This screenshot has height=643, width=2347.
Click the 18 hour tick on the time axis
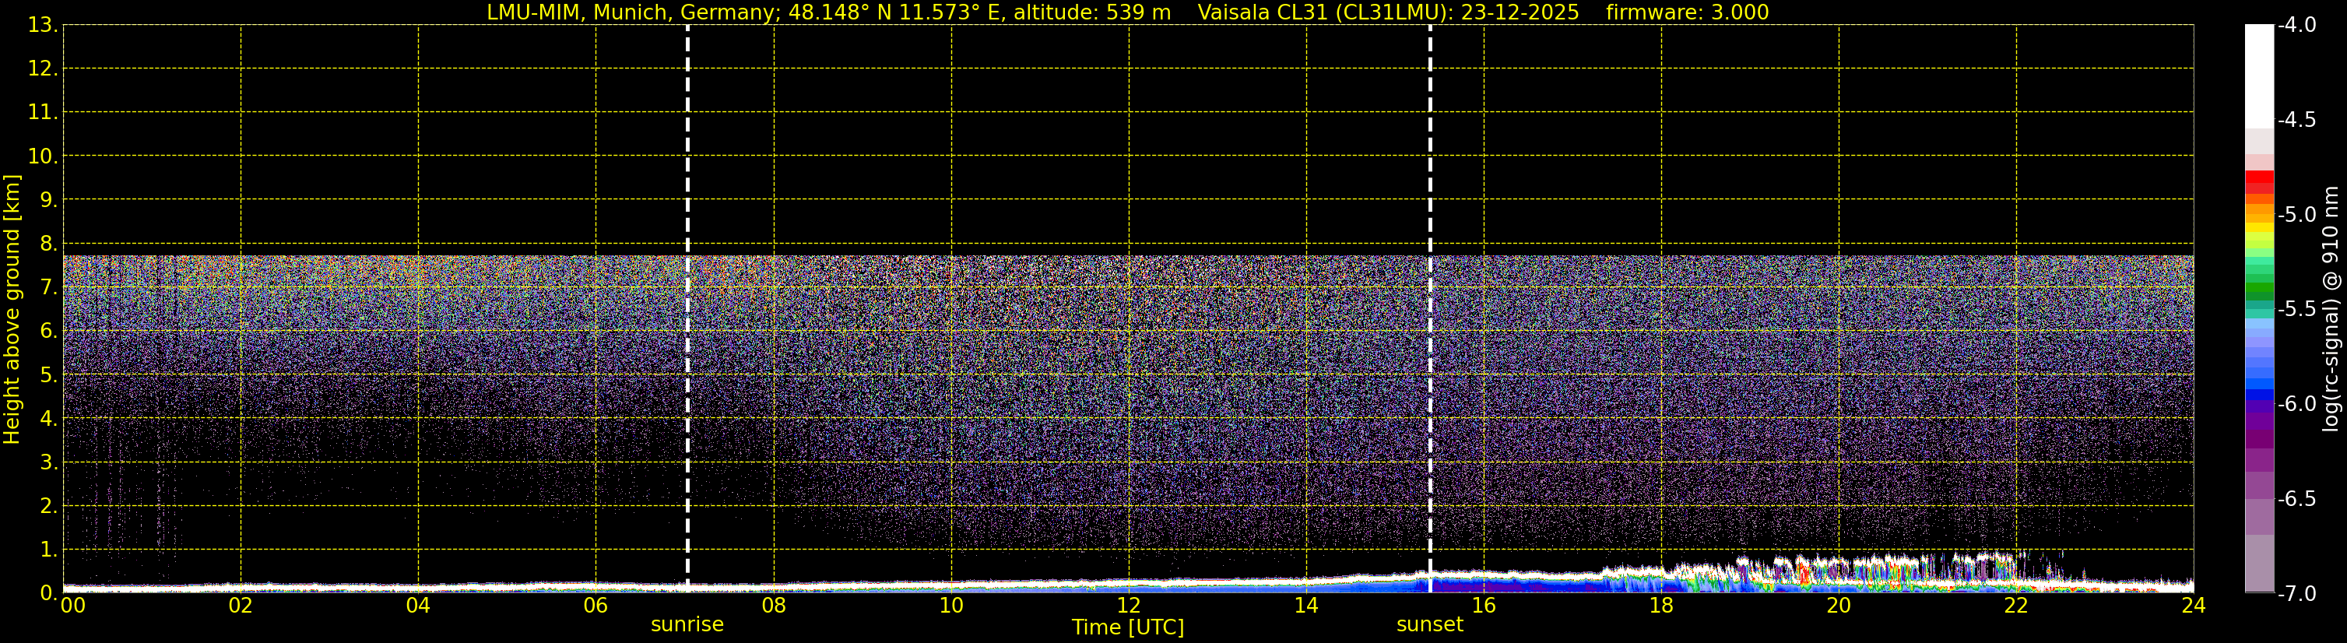click(x=1661, y=606)
